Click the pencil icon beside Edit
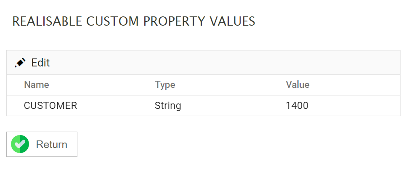411x172 pixels. [x=20, y=63]
